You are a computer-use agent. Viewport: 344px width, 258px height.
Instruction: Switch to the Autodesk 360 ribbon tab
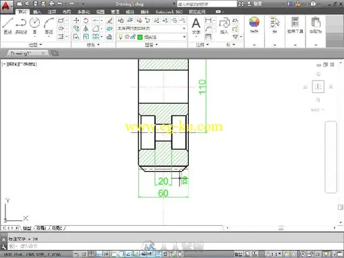pos(169,11)
